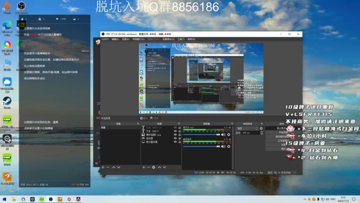Open the notification center in the tray
This screenshot has height=203, width=360.
(x=354, y=199)
